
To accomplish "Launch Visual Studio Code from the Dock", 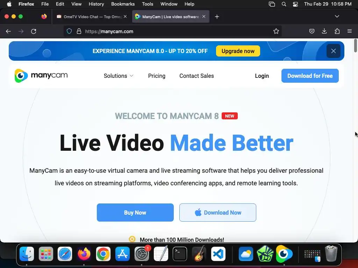I will tap(218, 254).
